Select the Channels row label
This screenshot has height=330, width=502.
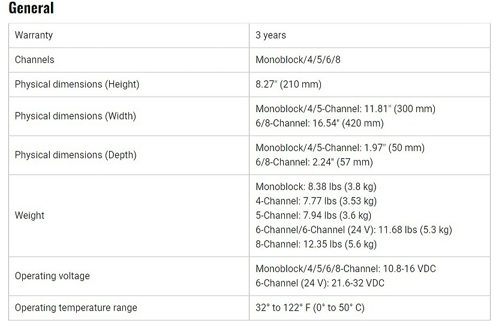tap(34, 60)
